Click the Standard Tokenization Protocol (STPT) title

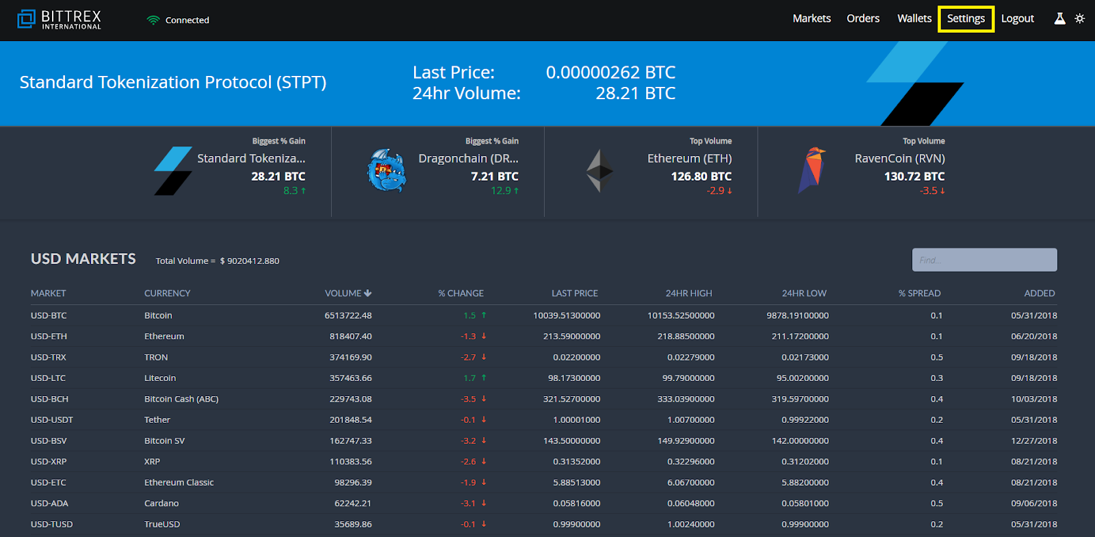pyautogui.click(x=173, y=82)
